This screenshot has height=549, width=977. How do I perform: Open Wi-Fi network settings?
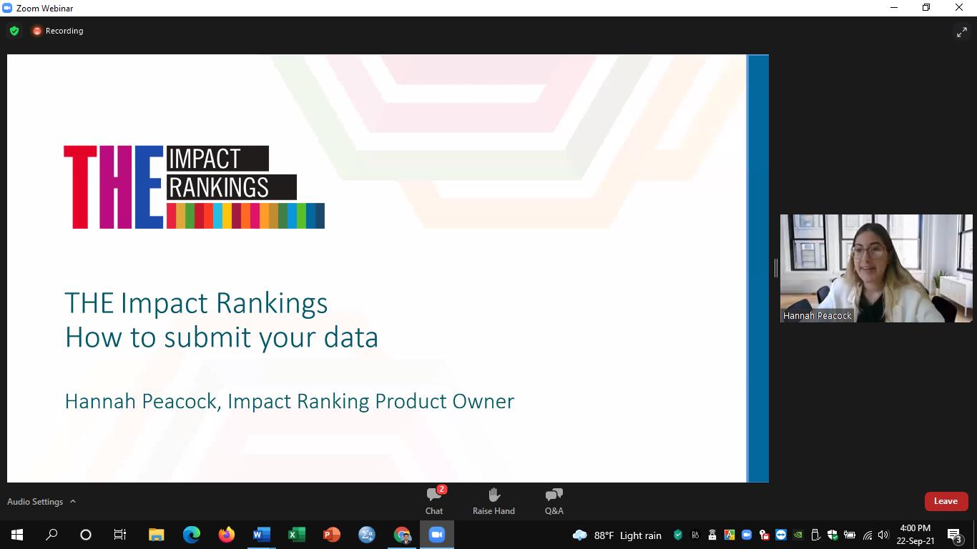tap(868, 535)
